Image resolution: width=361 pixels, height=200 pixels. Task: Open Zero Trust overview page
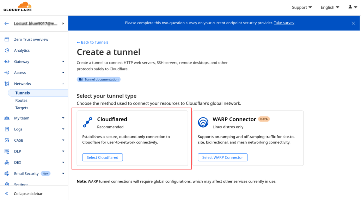31,39
